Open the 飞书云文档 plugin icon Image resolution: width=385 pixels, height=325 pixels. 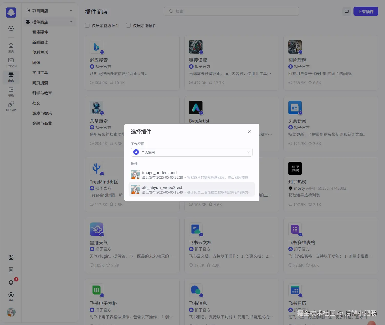[x=196, y=229]
